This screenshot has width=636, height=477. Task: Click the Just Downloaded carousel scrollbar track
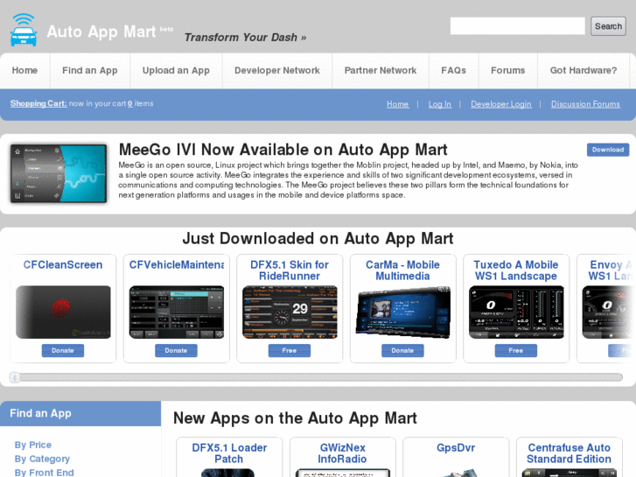click(317, 377)
